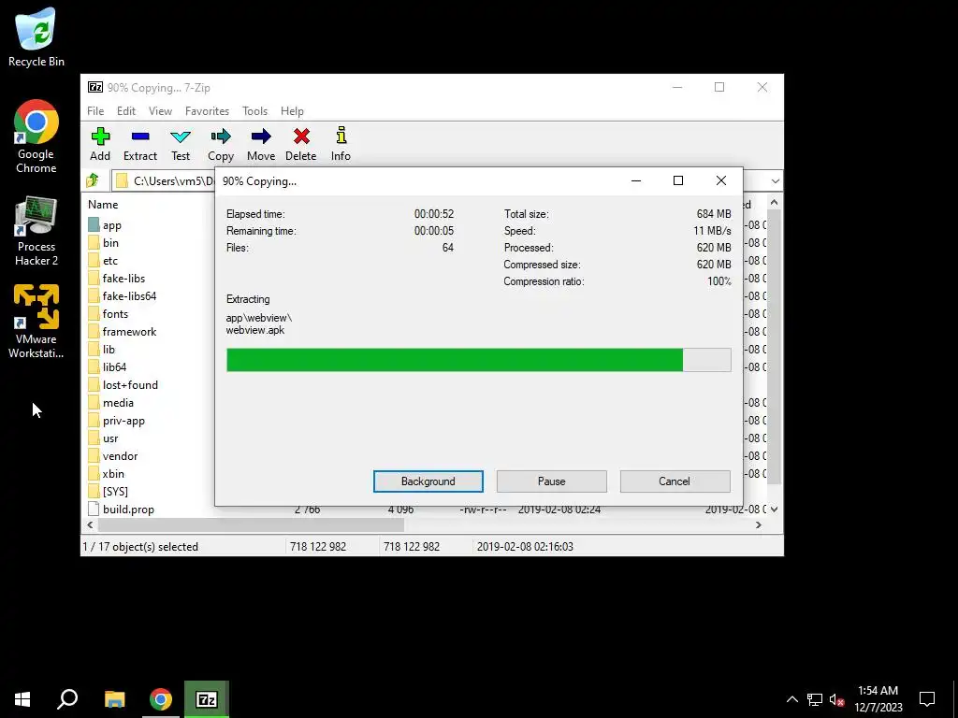Cancel the copying operation
The width and height of the screenshot is (958, 718).
tap(675, 481)
